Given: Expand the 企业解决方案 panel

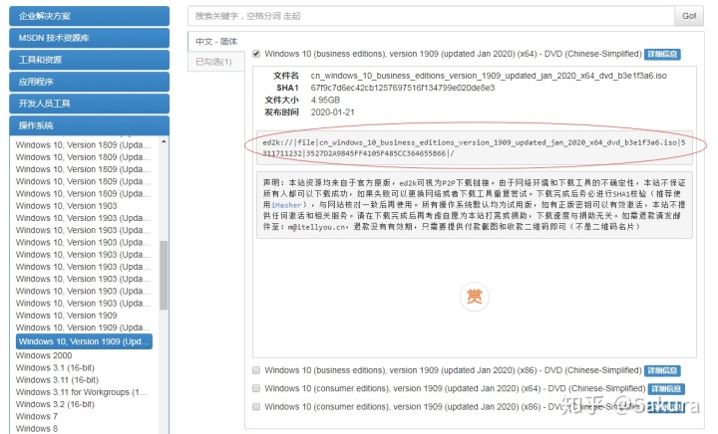Looking at the screenshot, I should point(90,16).
